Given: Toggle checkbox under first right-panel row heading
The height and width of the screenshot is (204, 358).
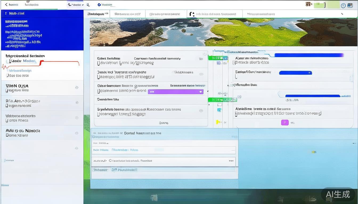Looking at the screenshot, I should click(x=234, y=63).
